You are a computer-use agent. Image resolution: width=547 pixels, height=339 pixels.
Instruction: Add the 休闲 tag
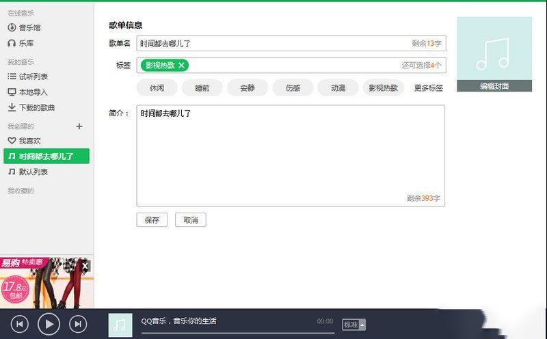[x=157, y=88]
